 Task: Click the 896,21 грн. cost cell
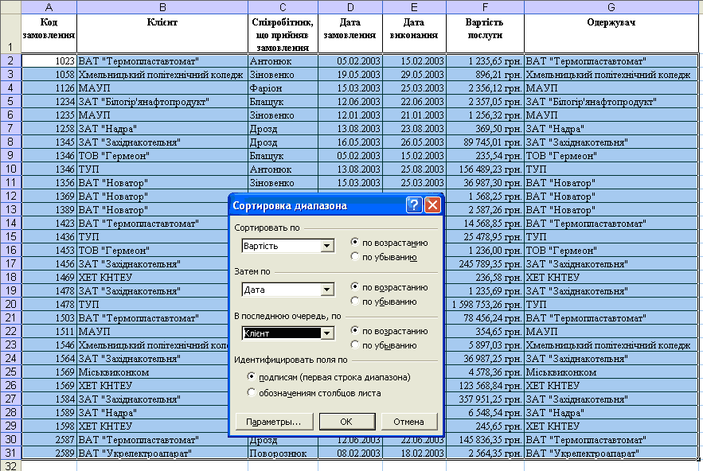[485, 75]
